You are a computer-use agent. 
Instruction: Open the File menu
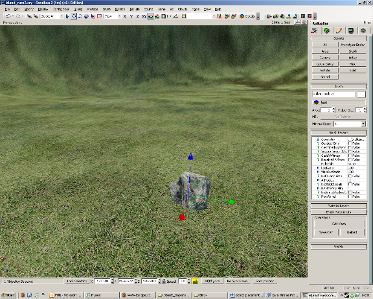click(7, 9)
